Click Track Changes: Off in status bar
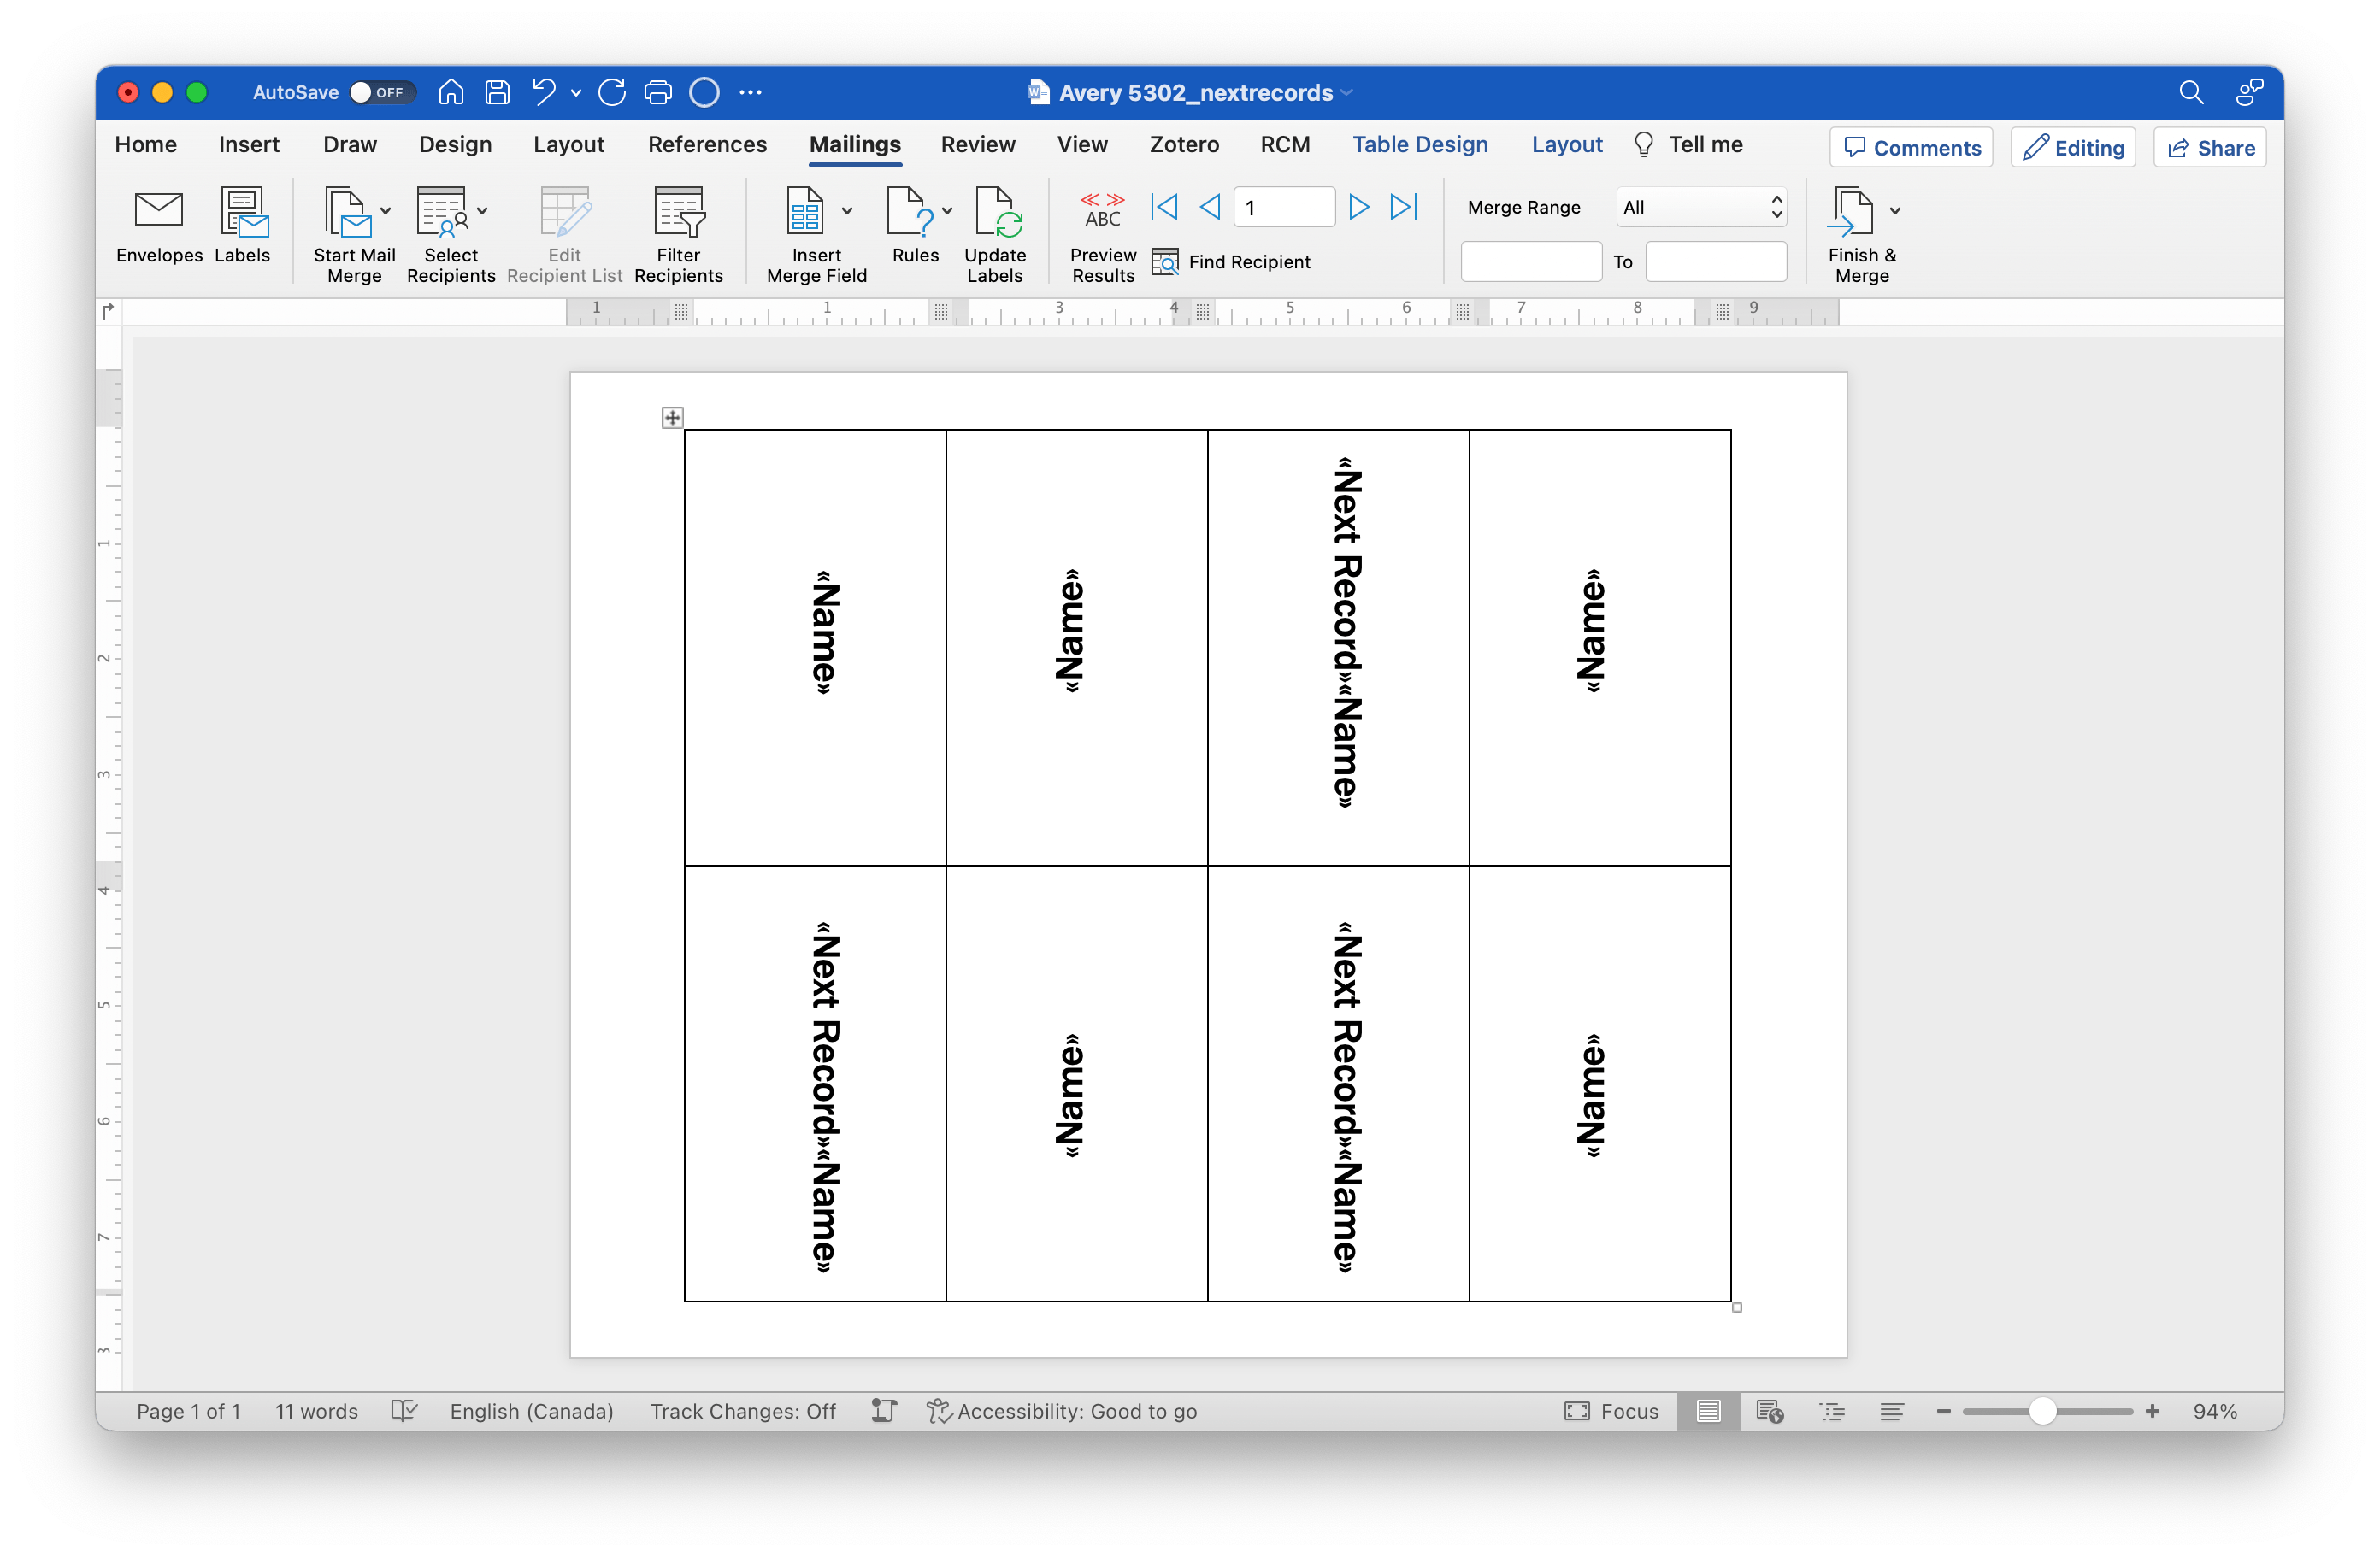 click(743, 1411)
